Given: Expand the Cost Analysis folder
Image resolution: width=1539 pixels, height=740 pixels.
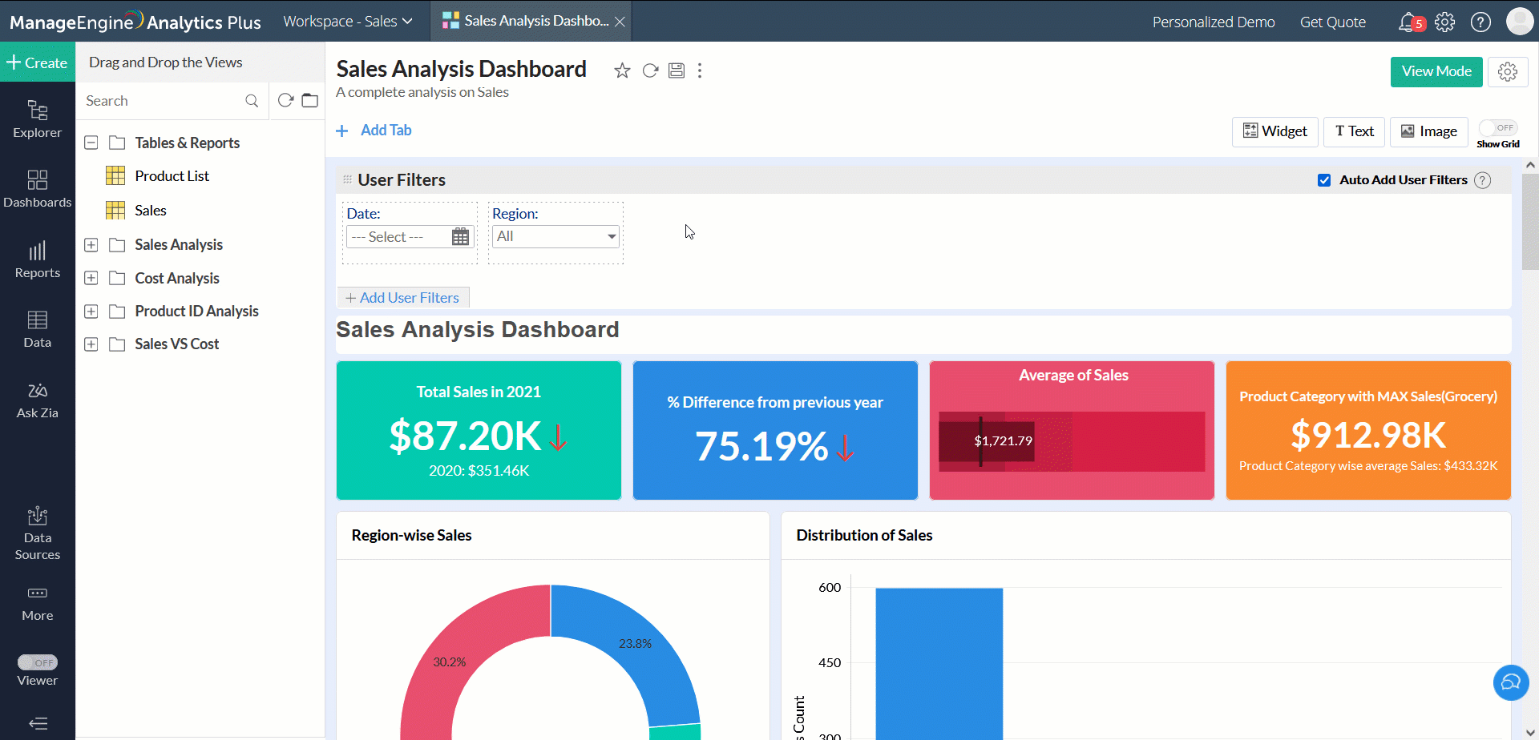Looking at the screenshot, I should [91, 278].
